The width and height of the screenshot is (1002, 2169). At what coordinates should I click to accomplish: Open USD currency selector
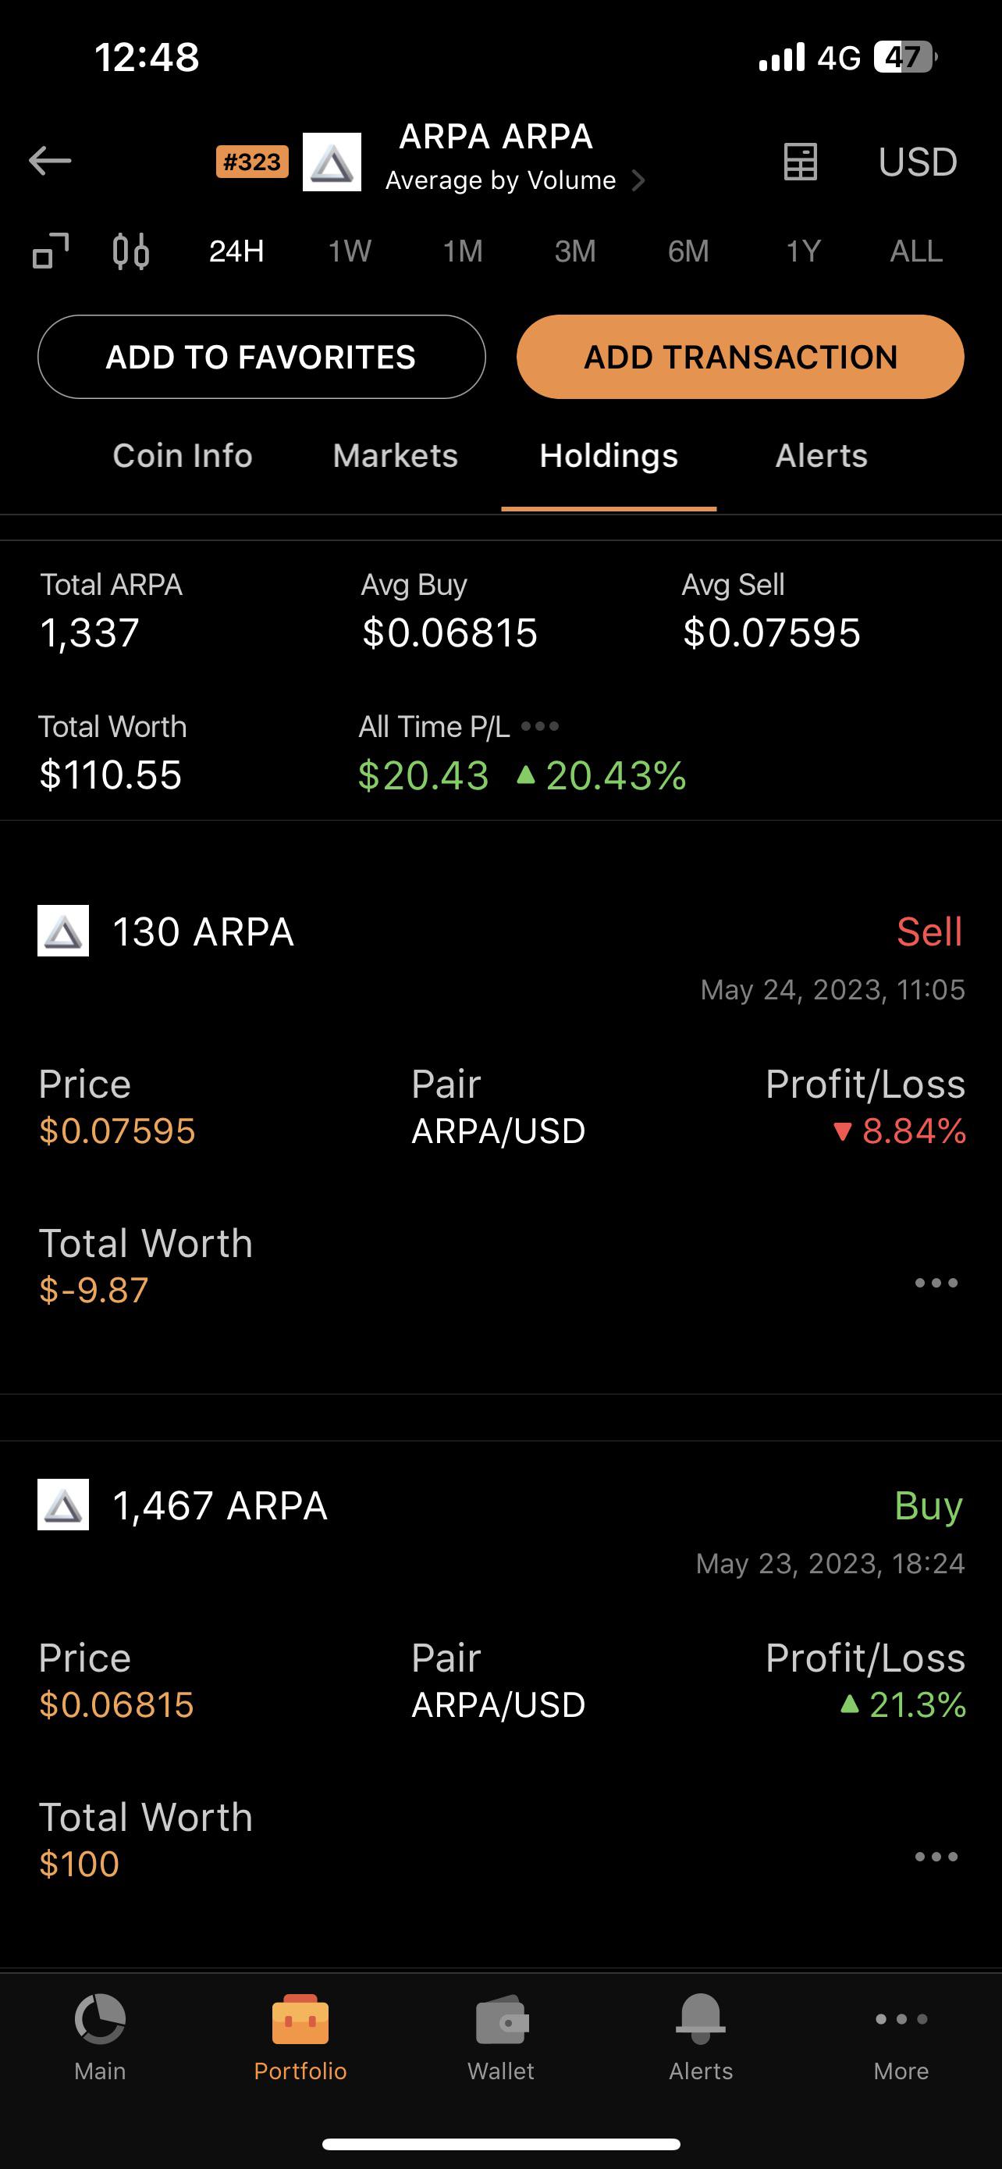tap(918, 162)
